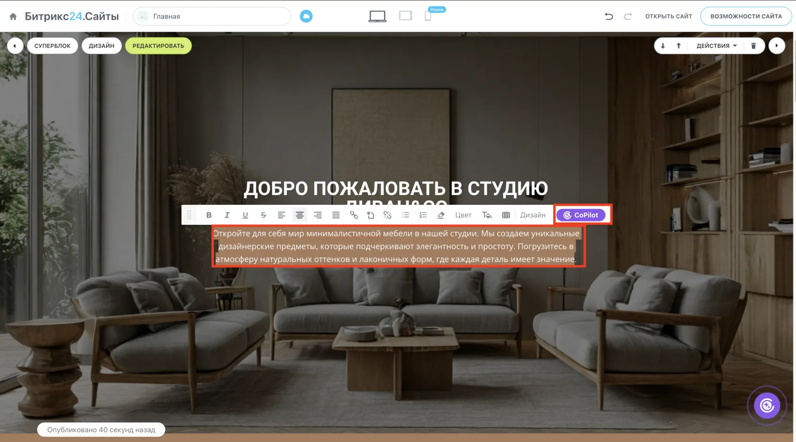Move the block down
796x442 pixels.
pyautogui.click(x=663, y=46)
